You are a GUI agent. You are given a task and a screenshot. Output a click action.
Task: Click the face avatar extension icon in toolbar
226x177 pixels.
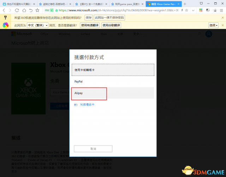click(x=208, y=10)
